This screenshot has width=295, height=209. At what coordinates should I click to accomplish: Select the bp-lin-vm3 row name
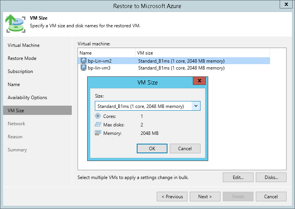[99, 68]
